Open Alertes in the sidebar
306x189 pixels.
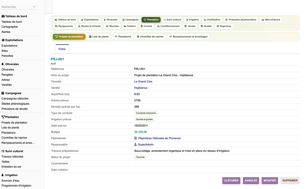[x=6, y=32]
